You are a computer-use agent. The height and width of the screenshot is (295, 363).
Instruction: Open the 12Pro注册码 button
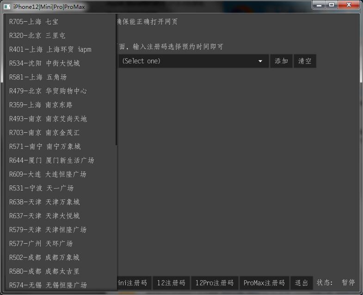point(215,283)
